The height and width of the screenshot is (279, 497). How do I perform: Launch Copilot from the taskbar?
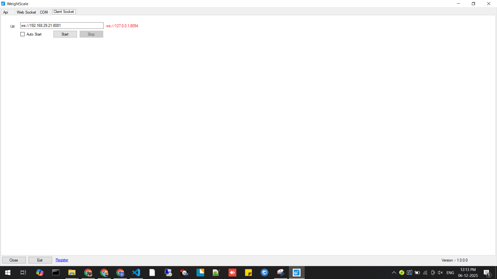[x=40, y=273]
